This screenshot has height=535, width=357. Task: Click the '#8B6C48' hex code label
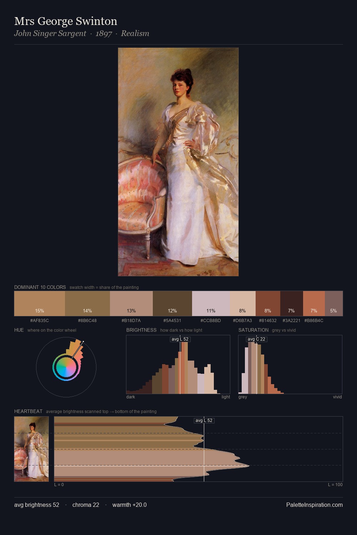(87, 321)
